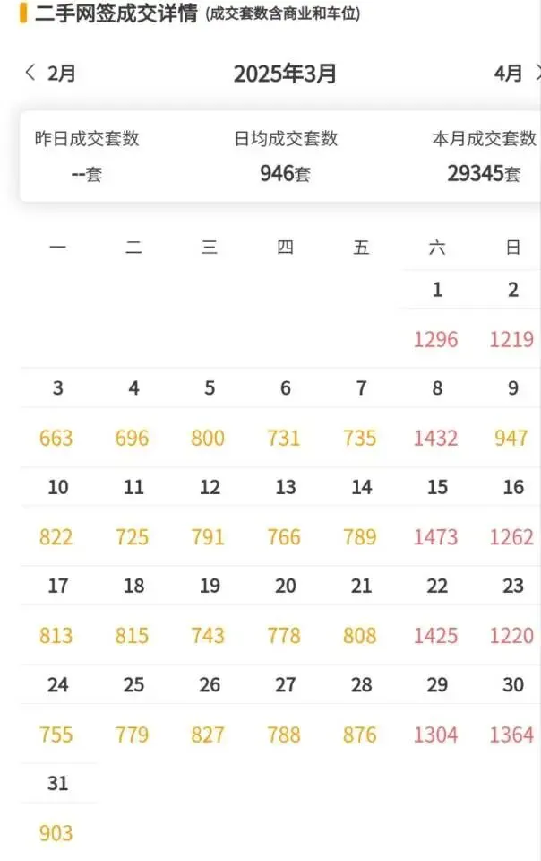This screenshot has width=541, height=861.
Task: Open the 4月 month link
Action: coord(508,73)
